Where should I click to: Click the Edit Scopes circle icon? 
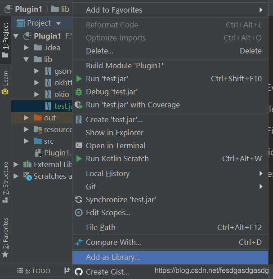79,213
